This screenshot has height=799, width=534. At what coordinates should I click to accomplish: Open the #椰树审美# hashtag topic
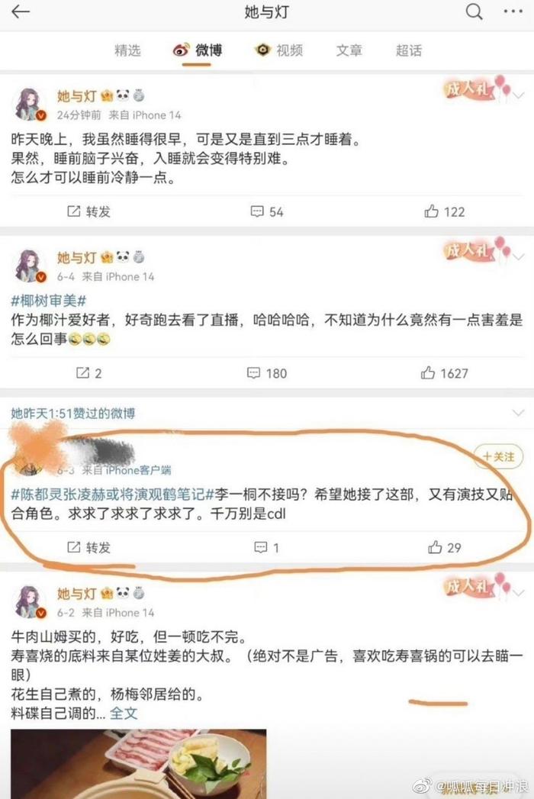point(48,301)
